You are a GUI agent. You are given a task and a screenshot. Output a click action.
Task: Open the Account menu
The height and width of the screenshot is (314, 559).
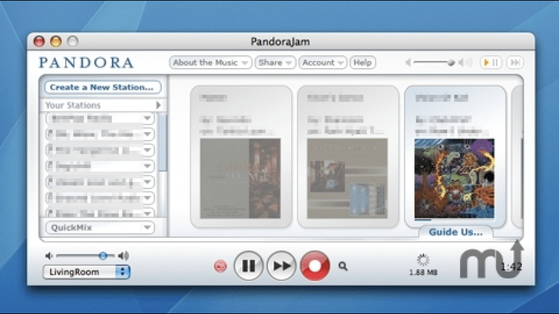323,63
